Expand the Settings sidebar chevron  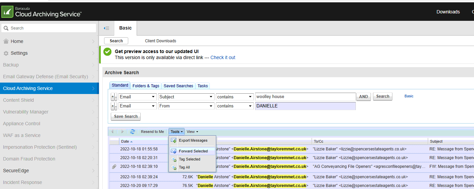93,53
